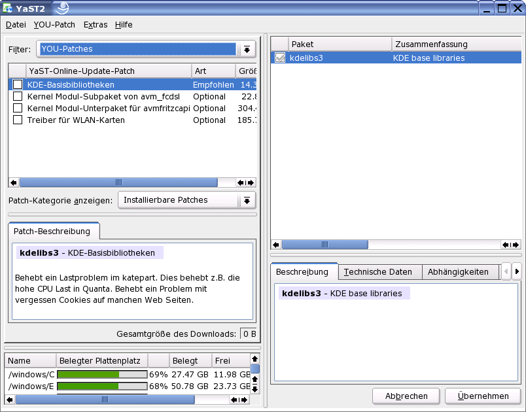Click the YaST2 title bar application icon
The image size is (526, 412).
coord(7,9)
